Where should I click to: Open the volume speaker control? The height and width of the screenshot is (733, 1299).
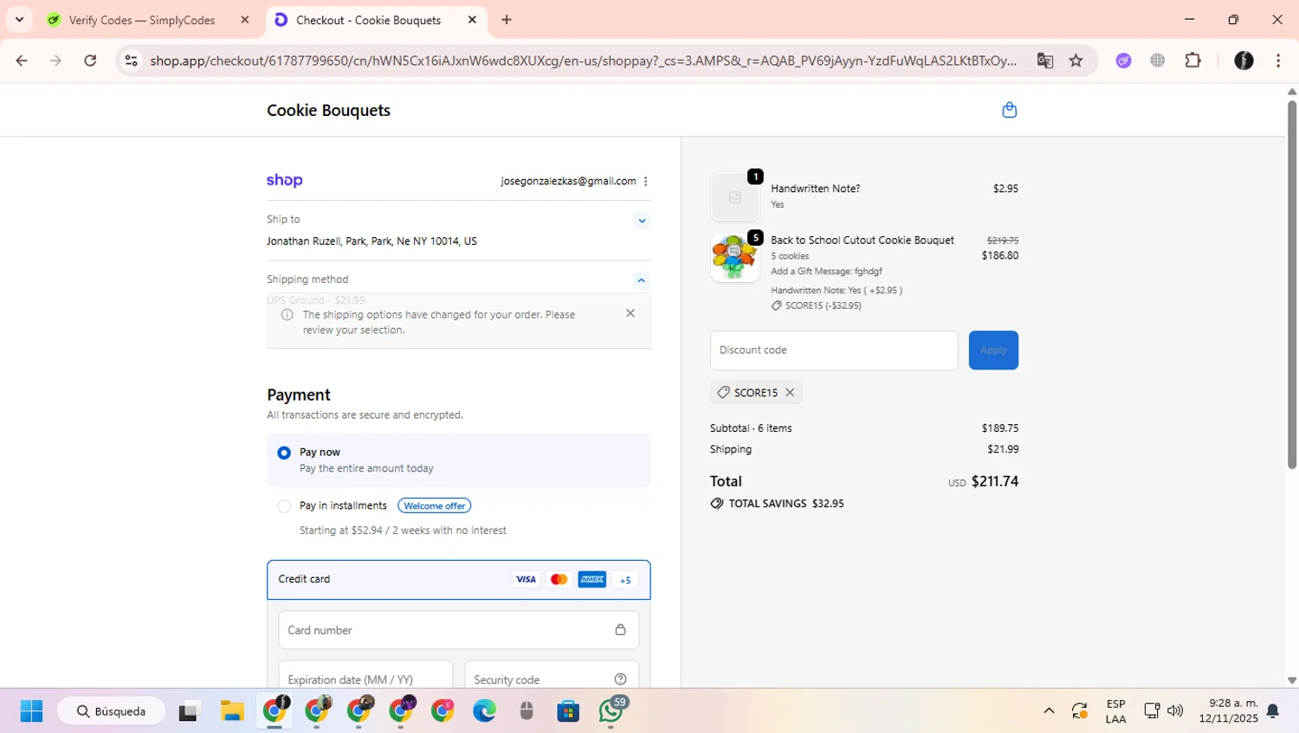(x=1175, y=711)
